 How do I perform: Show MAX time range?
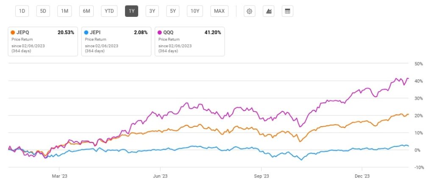(x=219, y=11)
